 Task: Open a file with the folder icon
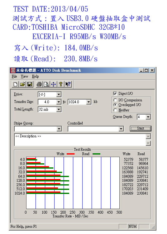click(22, 84)
